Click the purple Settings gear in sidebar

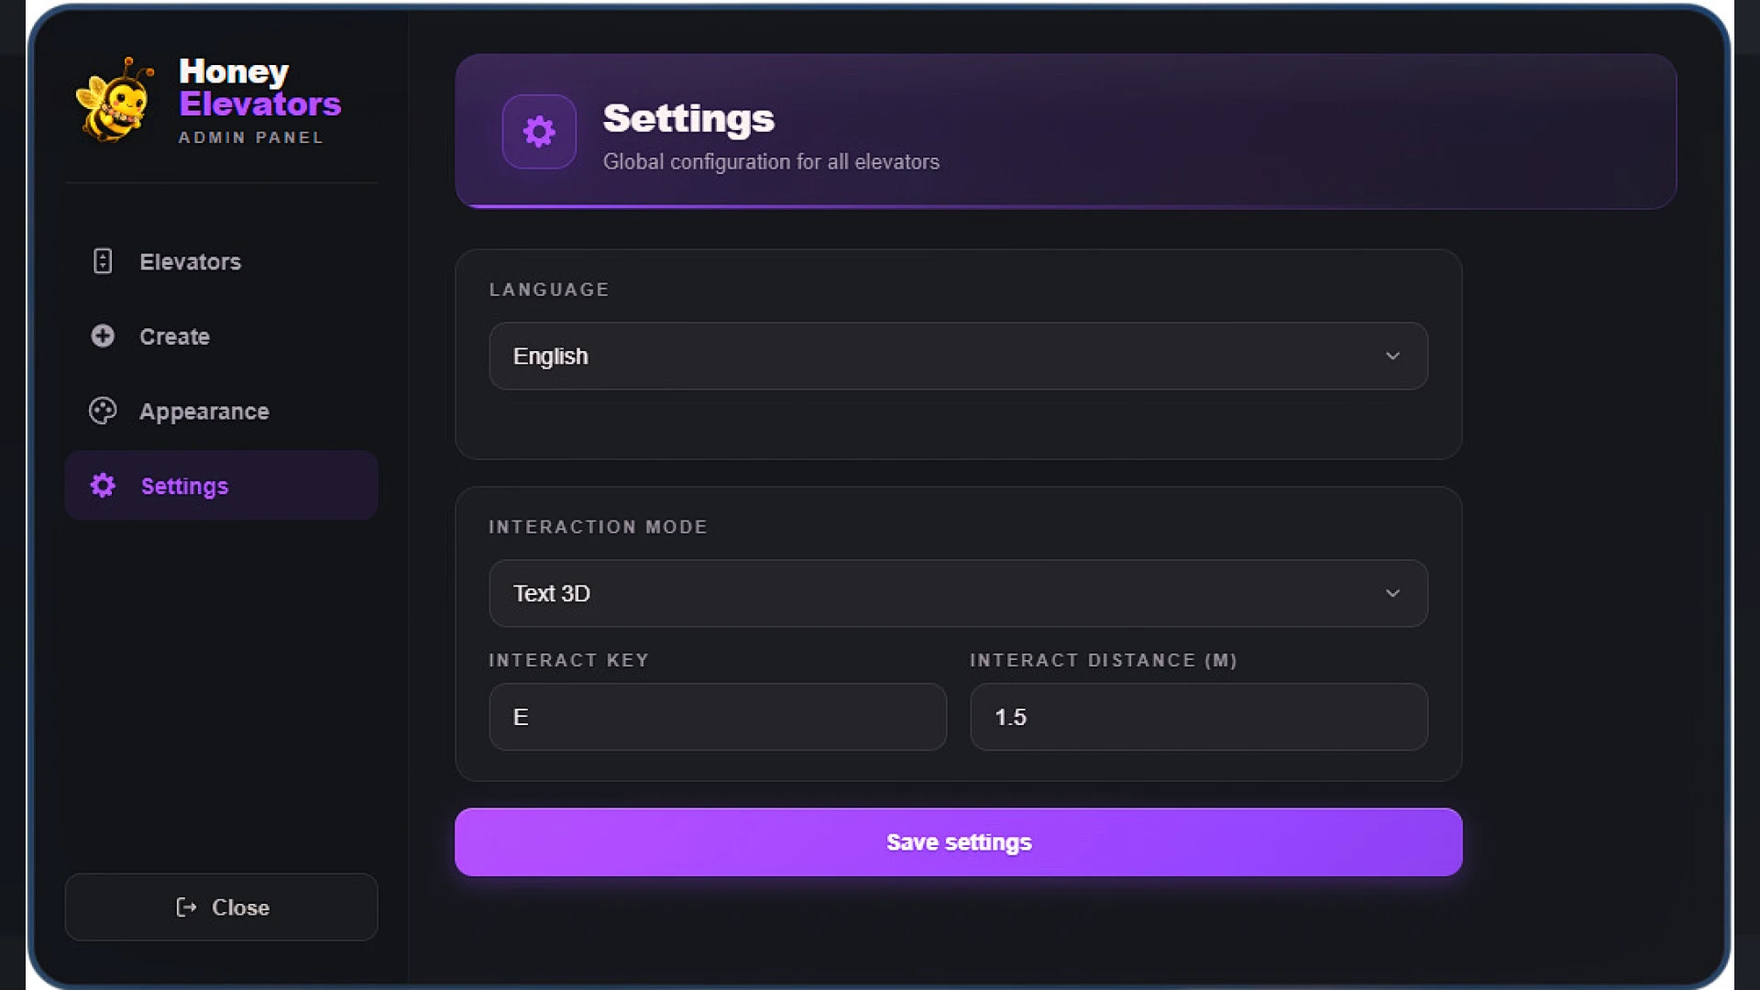[103, 485]
